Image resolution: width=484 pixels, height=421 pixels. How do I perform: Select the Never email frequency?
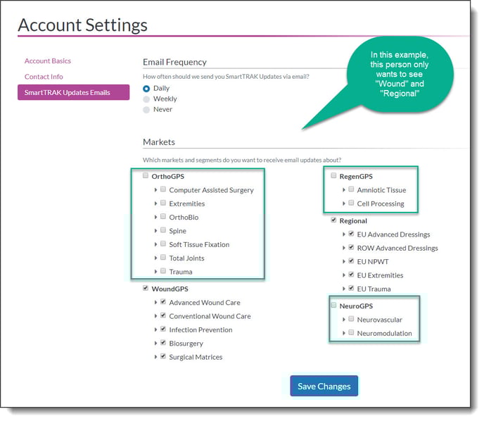tap(146, 110)
